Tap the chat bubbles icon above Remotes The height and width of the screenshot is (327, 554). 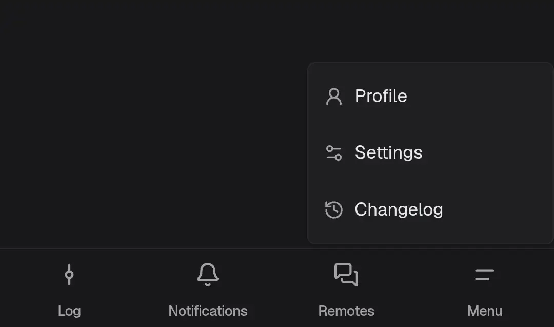(x=346, y=274)
